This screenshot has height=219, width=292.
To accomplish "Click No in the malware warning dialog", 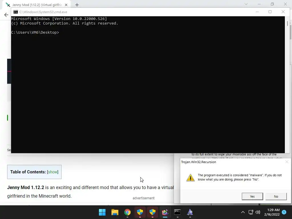I will click(x=276, y=196).
